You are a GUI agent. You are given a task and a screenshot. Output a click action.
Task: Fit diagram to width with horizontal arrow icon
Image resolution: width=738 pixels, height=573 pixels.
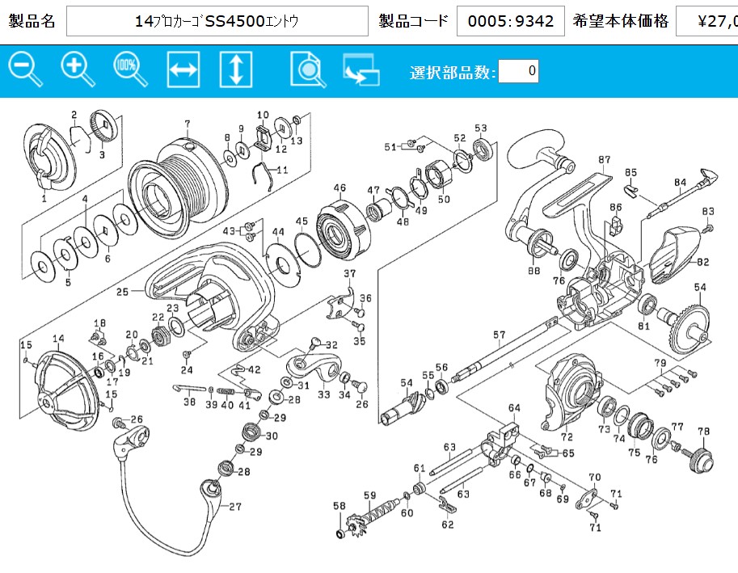(x=183, y=70)
